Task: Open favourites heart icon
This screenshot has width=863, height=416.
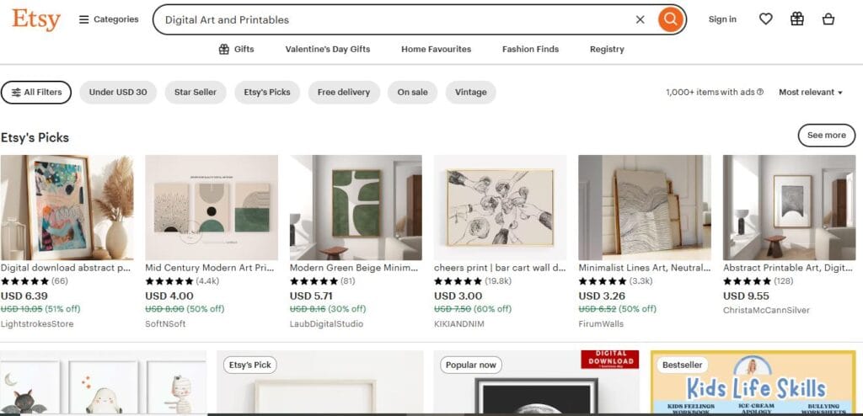Action: [765, 19]
